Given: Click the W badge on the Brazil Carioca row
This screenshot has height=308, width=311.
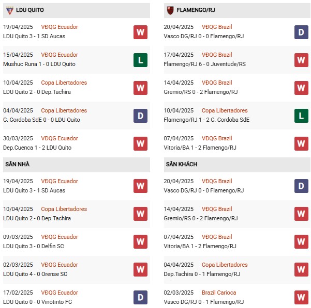Looking at the screenshot, I should tap(301, 298).
